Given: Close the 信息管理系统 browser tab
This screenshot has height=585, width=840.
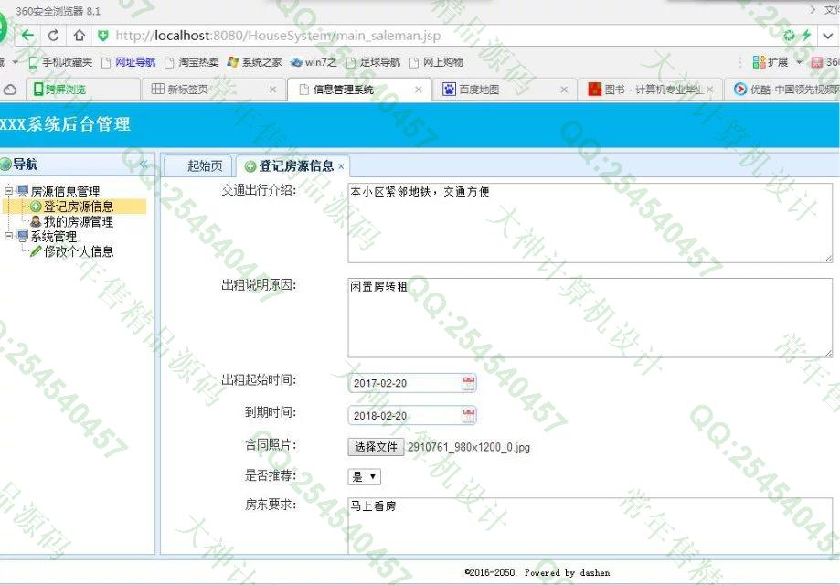Looking at the screenshot, I should [419, 90].
